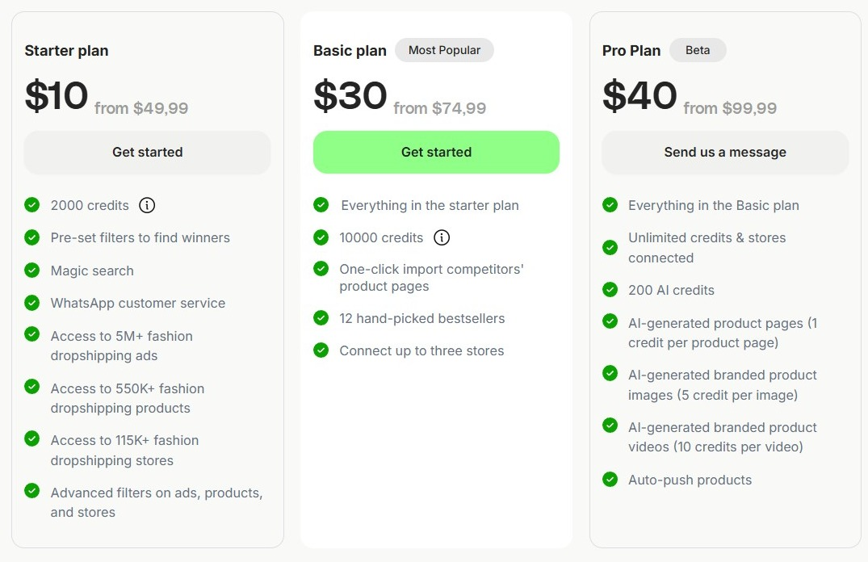Click the checkmark next to Unlimited credits & stores connected
This screenshot has width=868, height=562.
[610, 246]
